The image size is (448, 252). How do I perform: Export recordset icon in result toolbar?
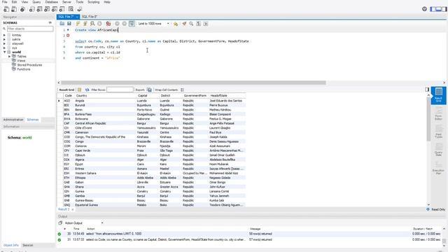[x=149, y=90]
